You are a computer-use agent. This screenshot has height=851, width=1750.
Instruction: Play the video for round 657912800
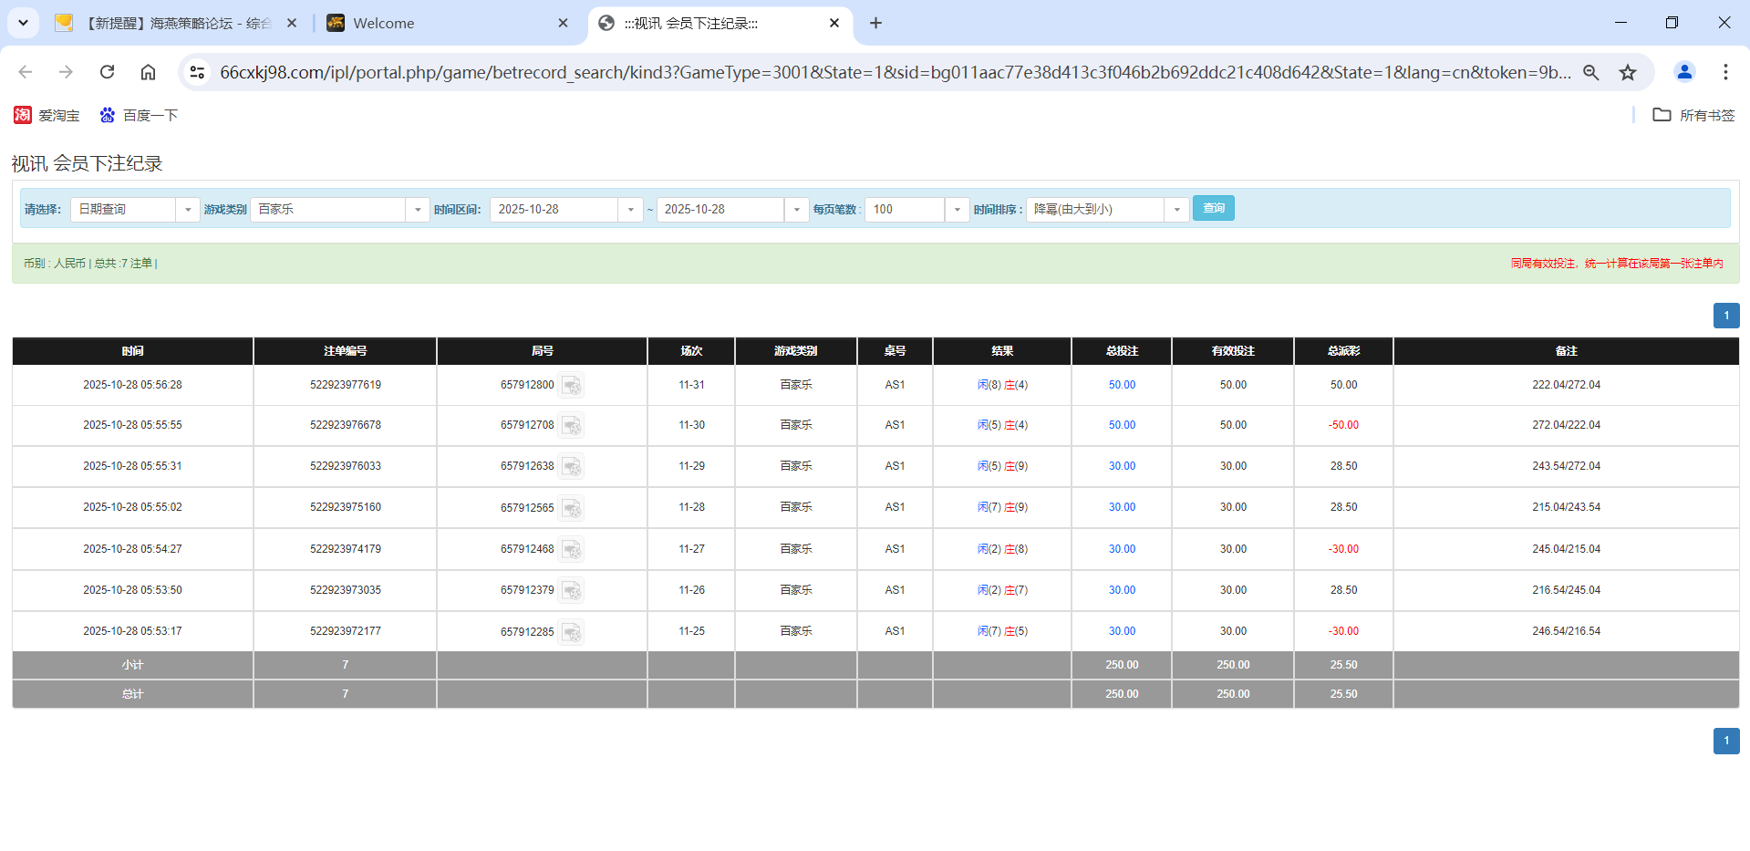pyautogui.click(x=572, y=385)
